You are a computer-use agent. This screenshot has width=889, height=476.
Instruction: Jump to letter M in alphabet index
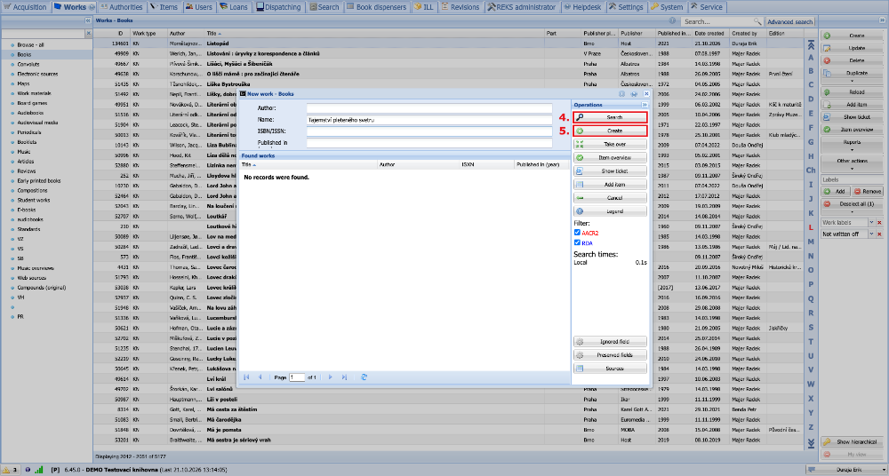[x=811, y=242]
